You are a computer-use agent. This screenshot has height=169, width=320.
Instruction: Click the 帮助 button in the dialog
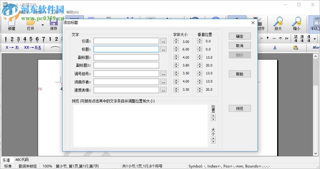point(240,74)
